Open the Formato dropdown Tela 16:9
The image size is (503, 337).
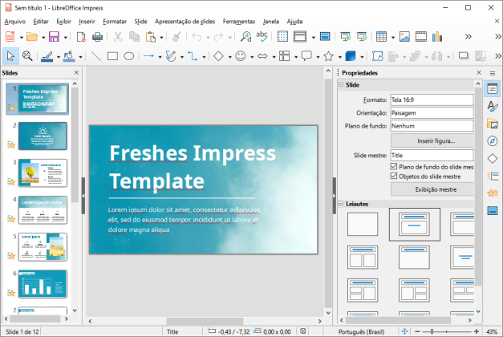(x=432, y=99)
